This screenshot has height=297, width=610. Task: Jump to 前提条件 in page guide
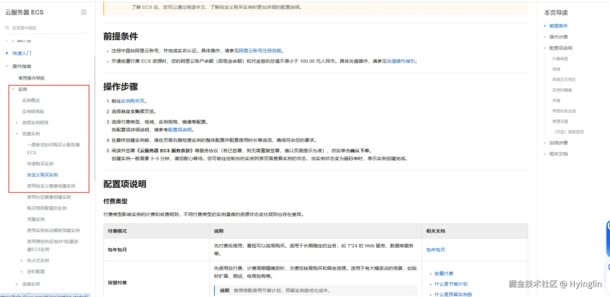tap(559, 26)
